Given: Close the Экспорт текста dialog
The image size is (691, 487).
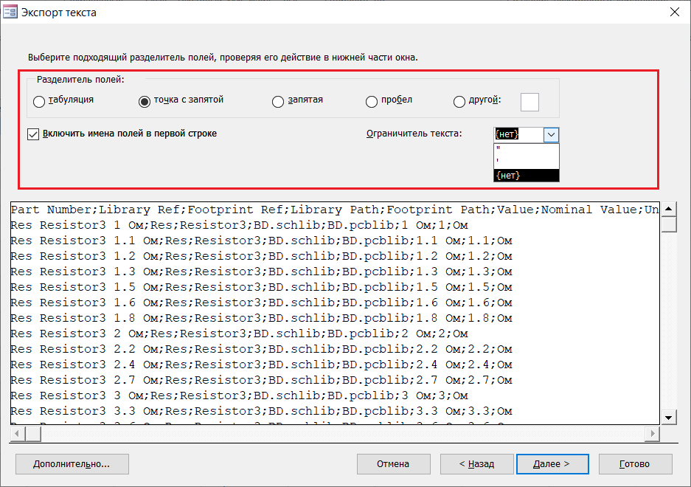Looking at the screenshot, I should 674,12.
